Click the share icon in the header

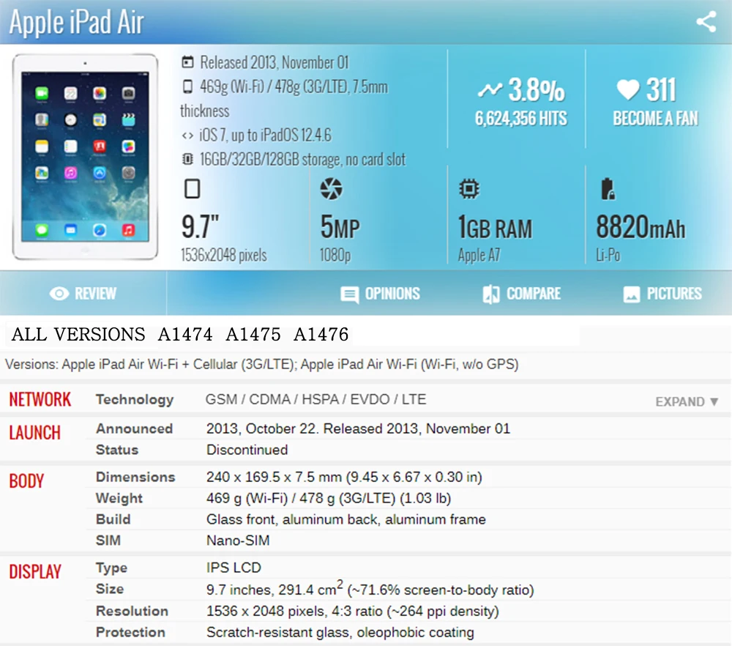(x=706, y=21)
